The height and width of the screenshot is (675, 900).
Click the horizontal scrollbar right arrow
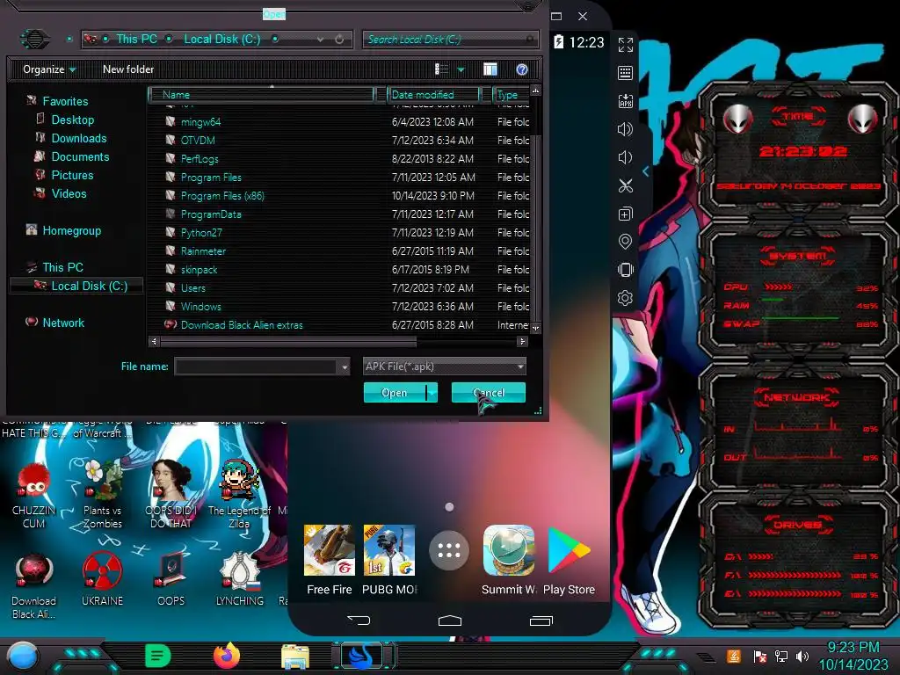point(522,342)
